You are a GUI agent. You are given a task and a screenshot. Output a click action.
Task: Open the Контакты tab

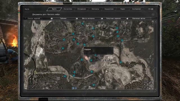95,9
